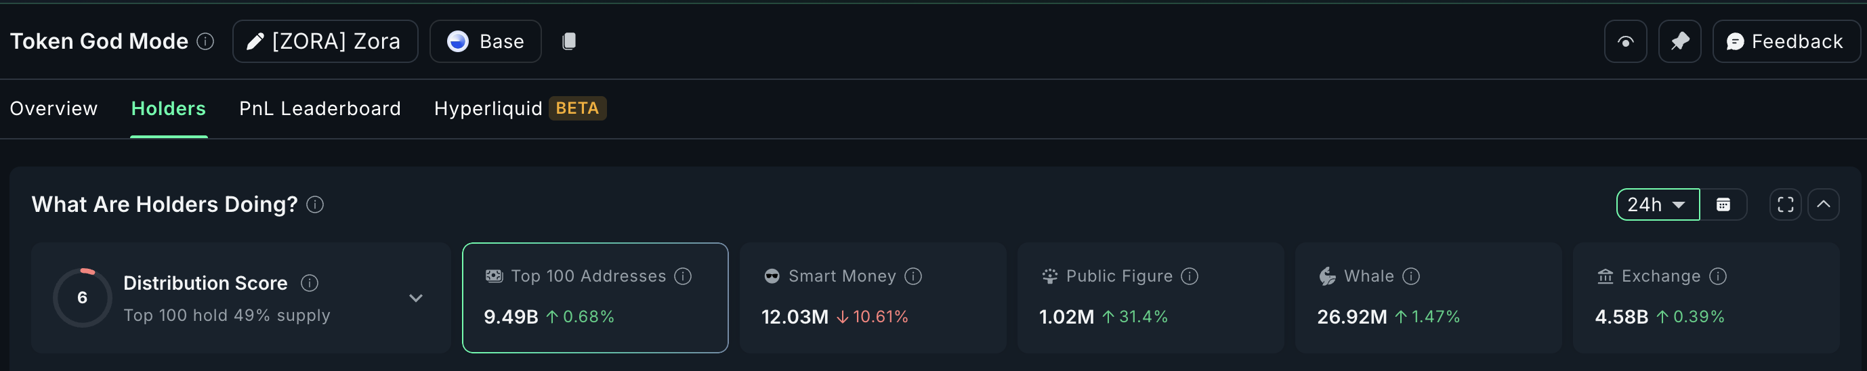Image resolution: width=1867 pixels, height=371 pixels.
Task: Open the PnL Leaderboard tab
Action: pos(320,109)
